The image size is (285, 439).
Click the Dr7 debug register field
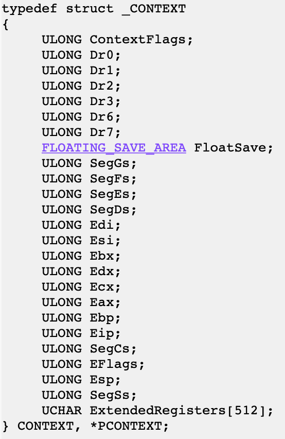102,132
